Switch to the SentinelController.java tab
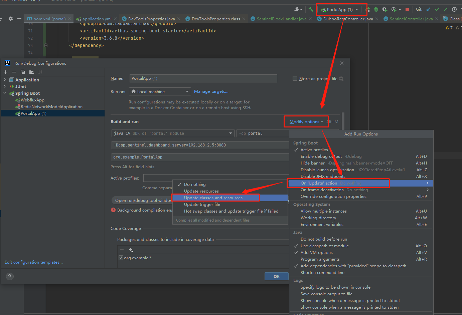Viewport: 462px width, 315px height. pos(411,19)
